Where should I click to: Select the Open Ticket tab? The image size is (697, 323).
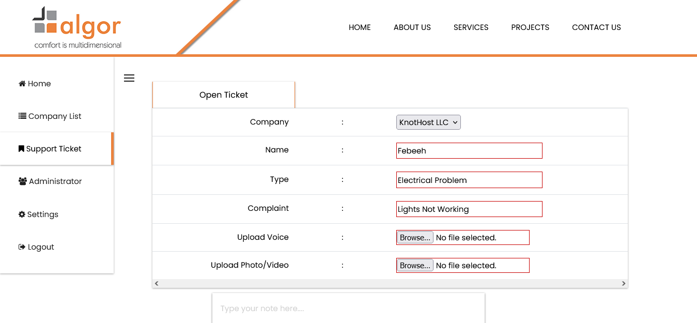tap(224, 95)
